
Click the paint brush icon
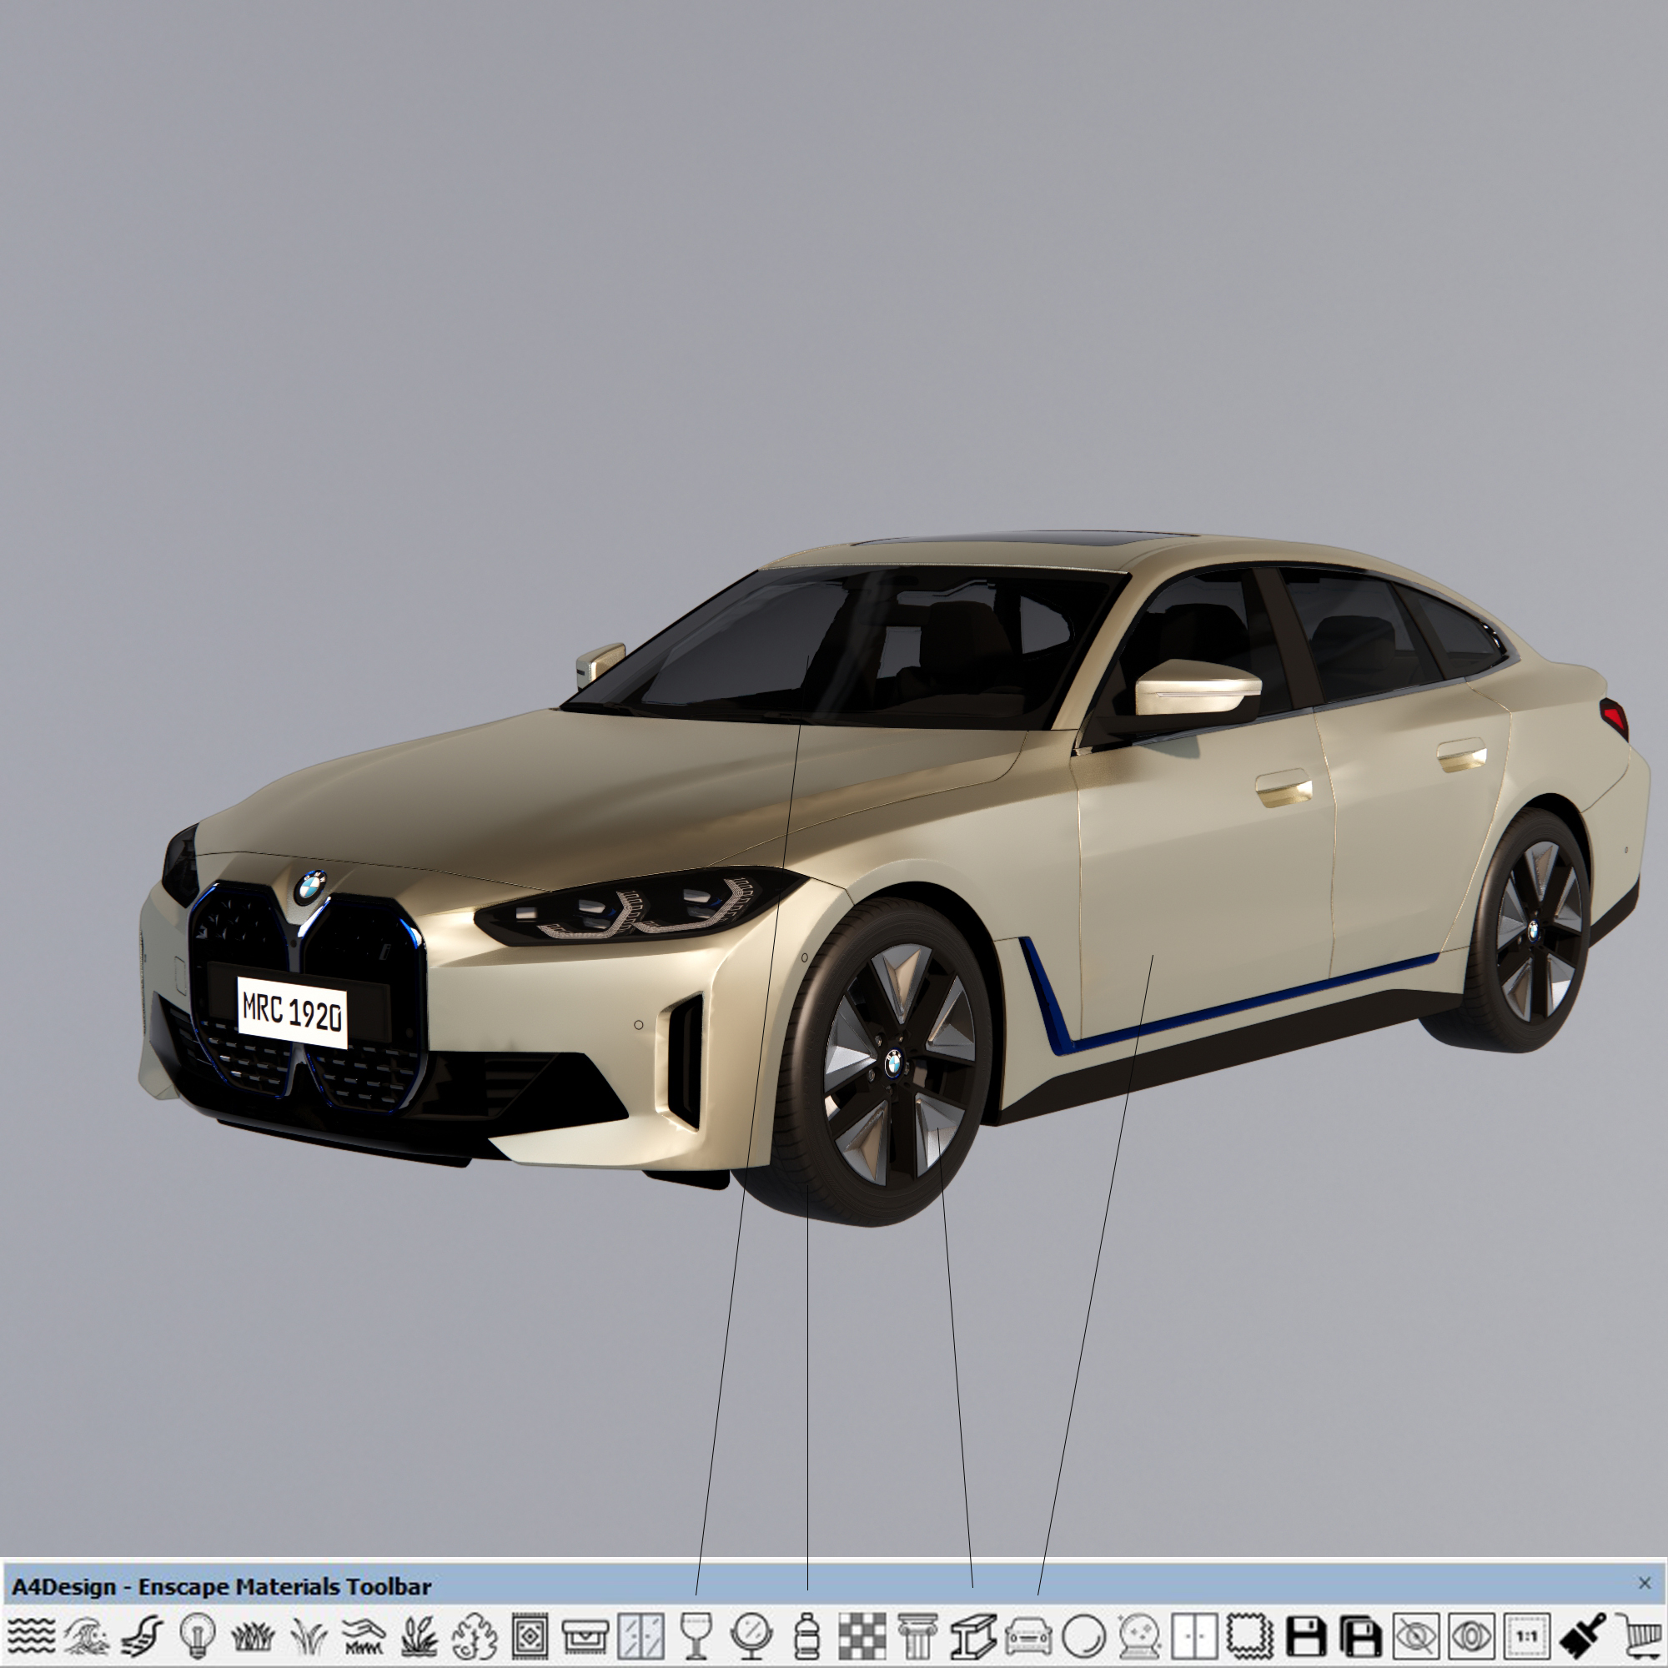[x=1584, y=1635]
